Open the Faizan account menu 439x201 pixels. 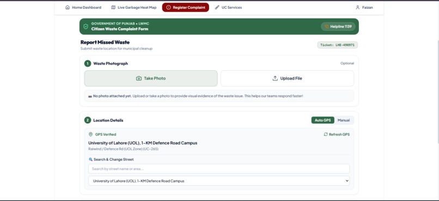pos(364,8)
